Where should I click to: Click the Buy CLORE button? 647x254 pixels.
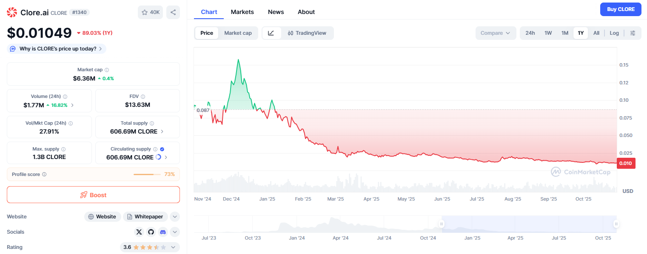coord(621,9)
